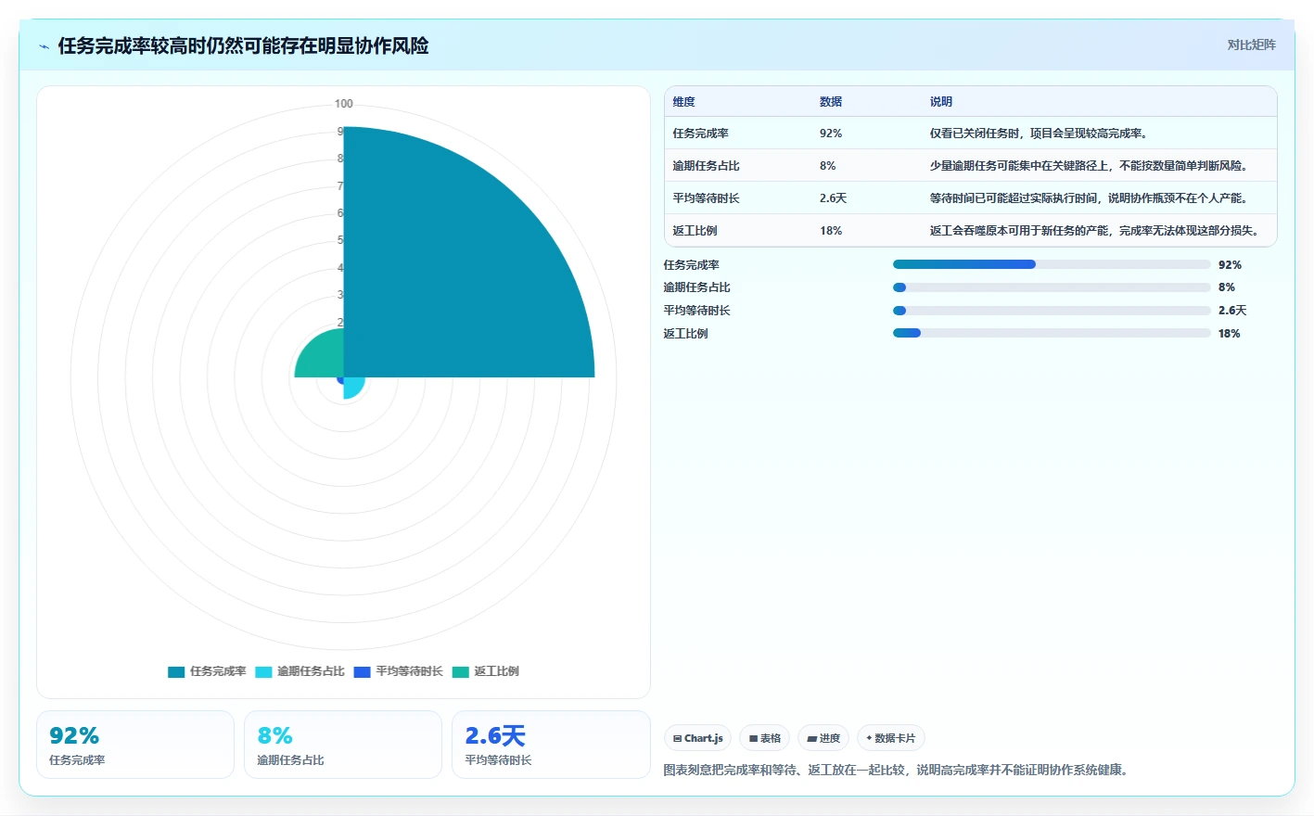The height and width of the screenshot is (816, 1314).
Task: Click description starting 仅看已关闭任务时
Action: tap(1040, 134)
